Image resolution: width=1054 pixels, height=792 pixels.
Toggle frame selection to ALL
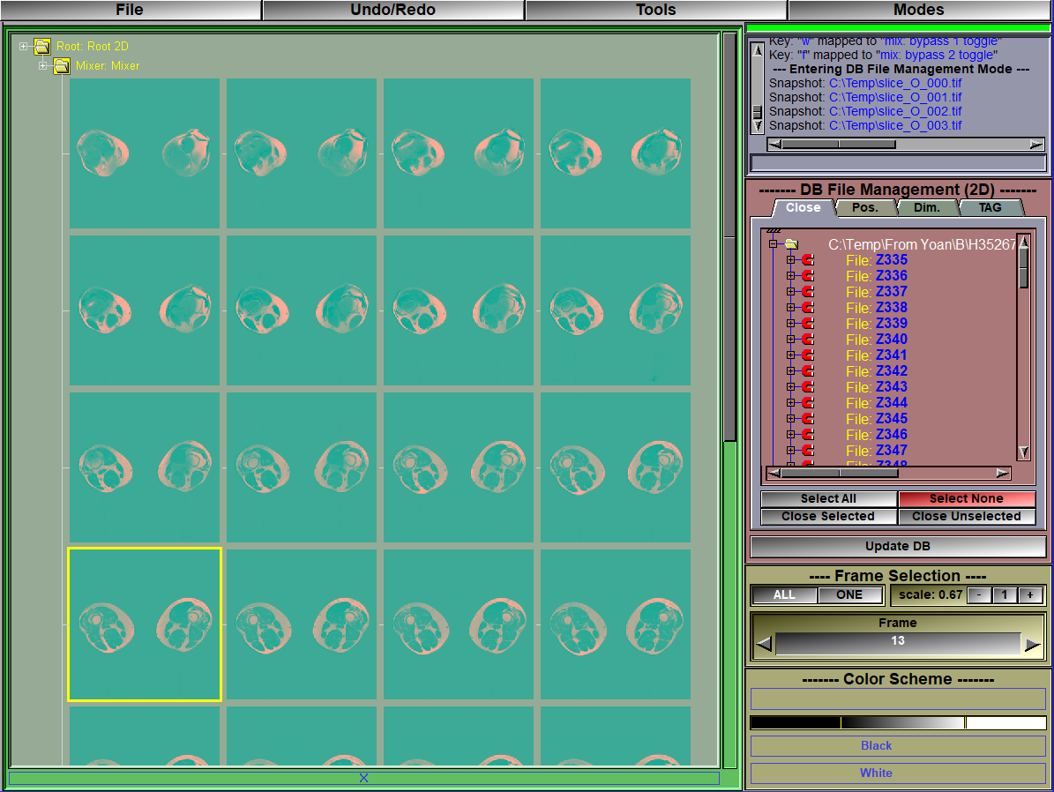784,595
